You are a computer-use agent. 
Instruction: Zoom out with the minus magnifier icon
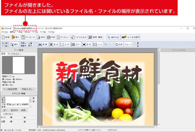click(x=138, y=46)
